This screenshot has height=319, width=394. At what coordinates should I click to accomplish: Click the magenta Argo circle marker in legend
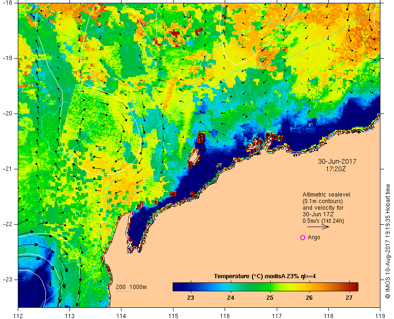coord(303,237)
